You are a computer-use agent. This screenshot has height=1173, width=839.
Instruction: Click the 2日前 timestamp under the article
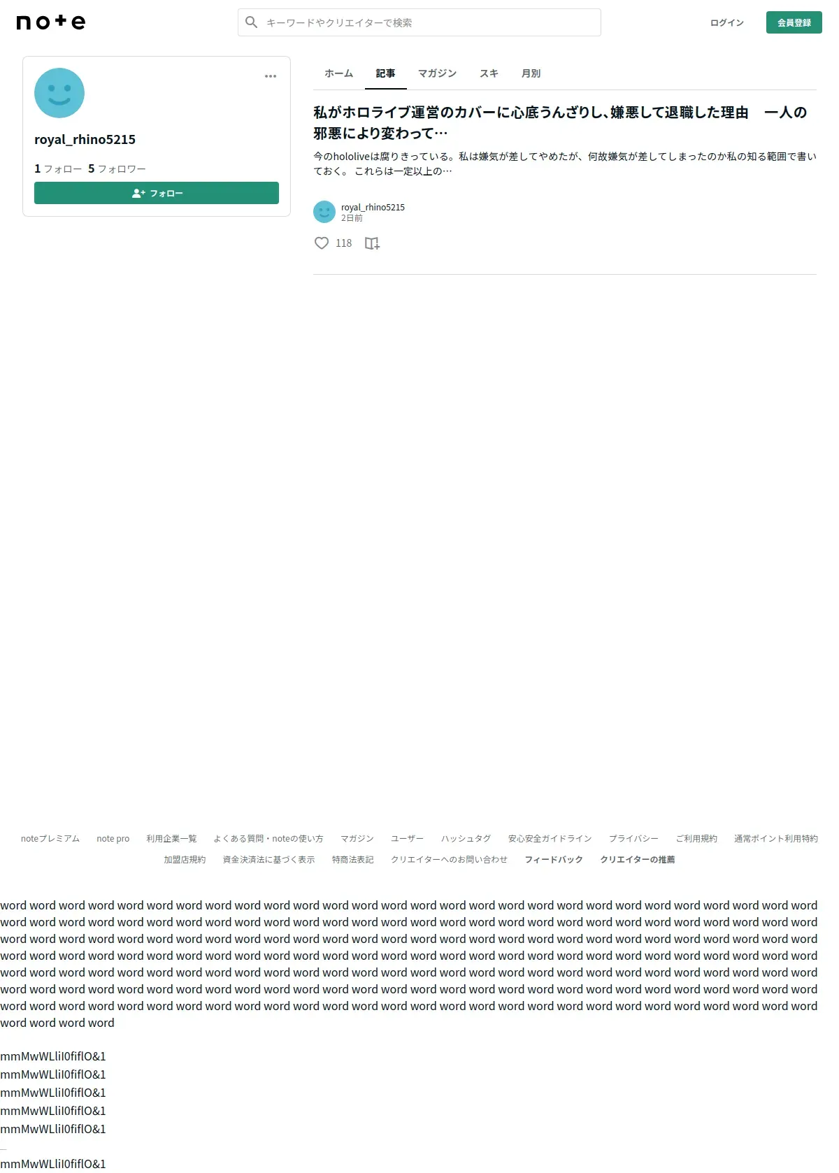click(x=352, y=218)
